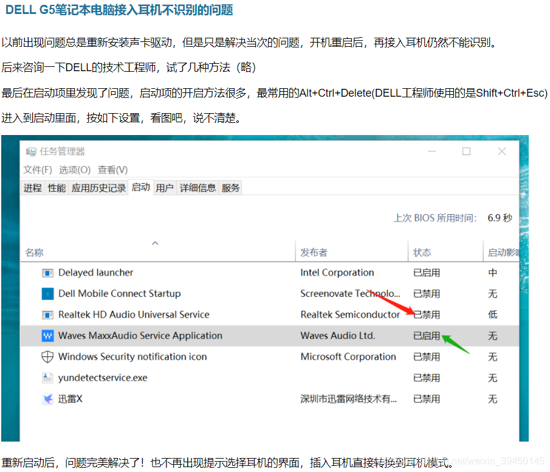Click the Delayed launcher app icon
550x472 pixels.
pos(47,273)
